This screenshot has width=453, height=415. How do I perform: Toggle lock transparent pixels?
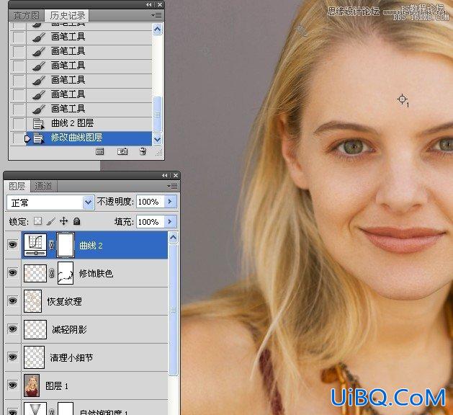point(38,221)
